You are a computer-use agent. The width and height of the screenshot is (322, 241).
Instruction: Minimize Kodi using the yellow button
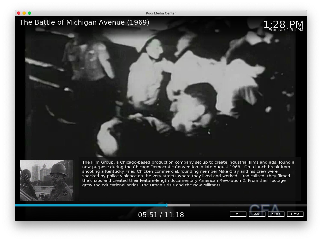24,13
